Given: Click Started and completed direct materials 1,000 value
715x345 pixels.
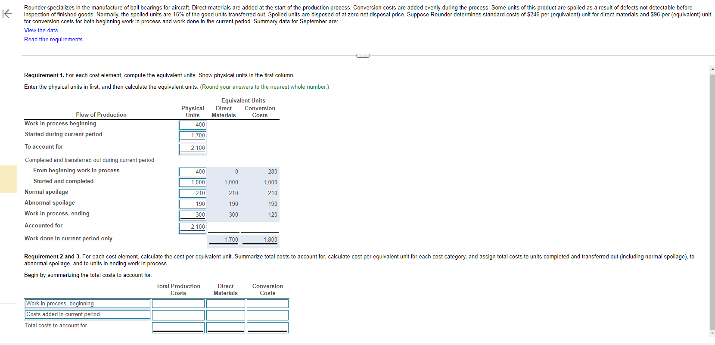Looking at the screenshot, I should pos(231,182).
